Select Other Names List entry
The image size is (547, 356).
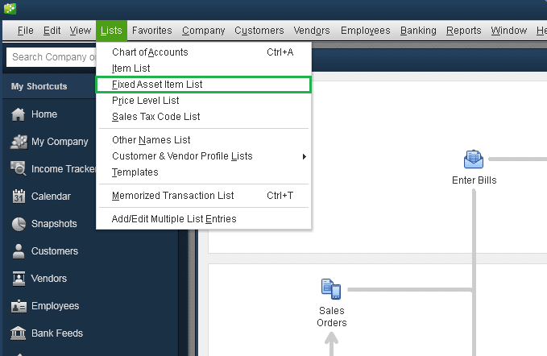click(x=203, y=140)
